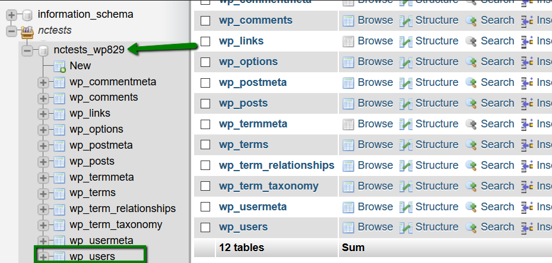Click the Insert icon for wp_postmeta
The width and height of the screenshot is (552, 263).
coord(527,83)
